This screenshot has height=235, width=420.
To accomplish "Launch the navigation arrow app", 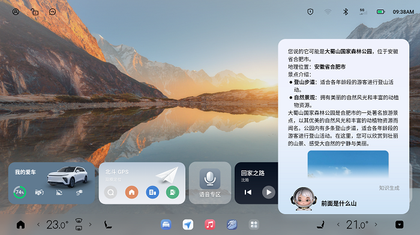I will click(188, 225).
